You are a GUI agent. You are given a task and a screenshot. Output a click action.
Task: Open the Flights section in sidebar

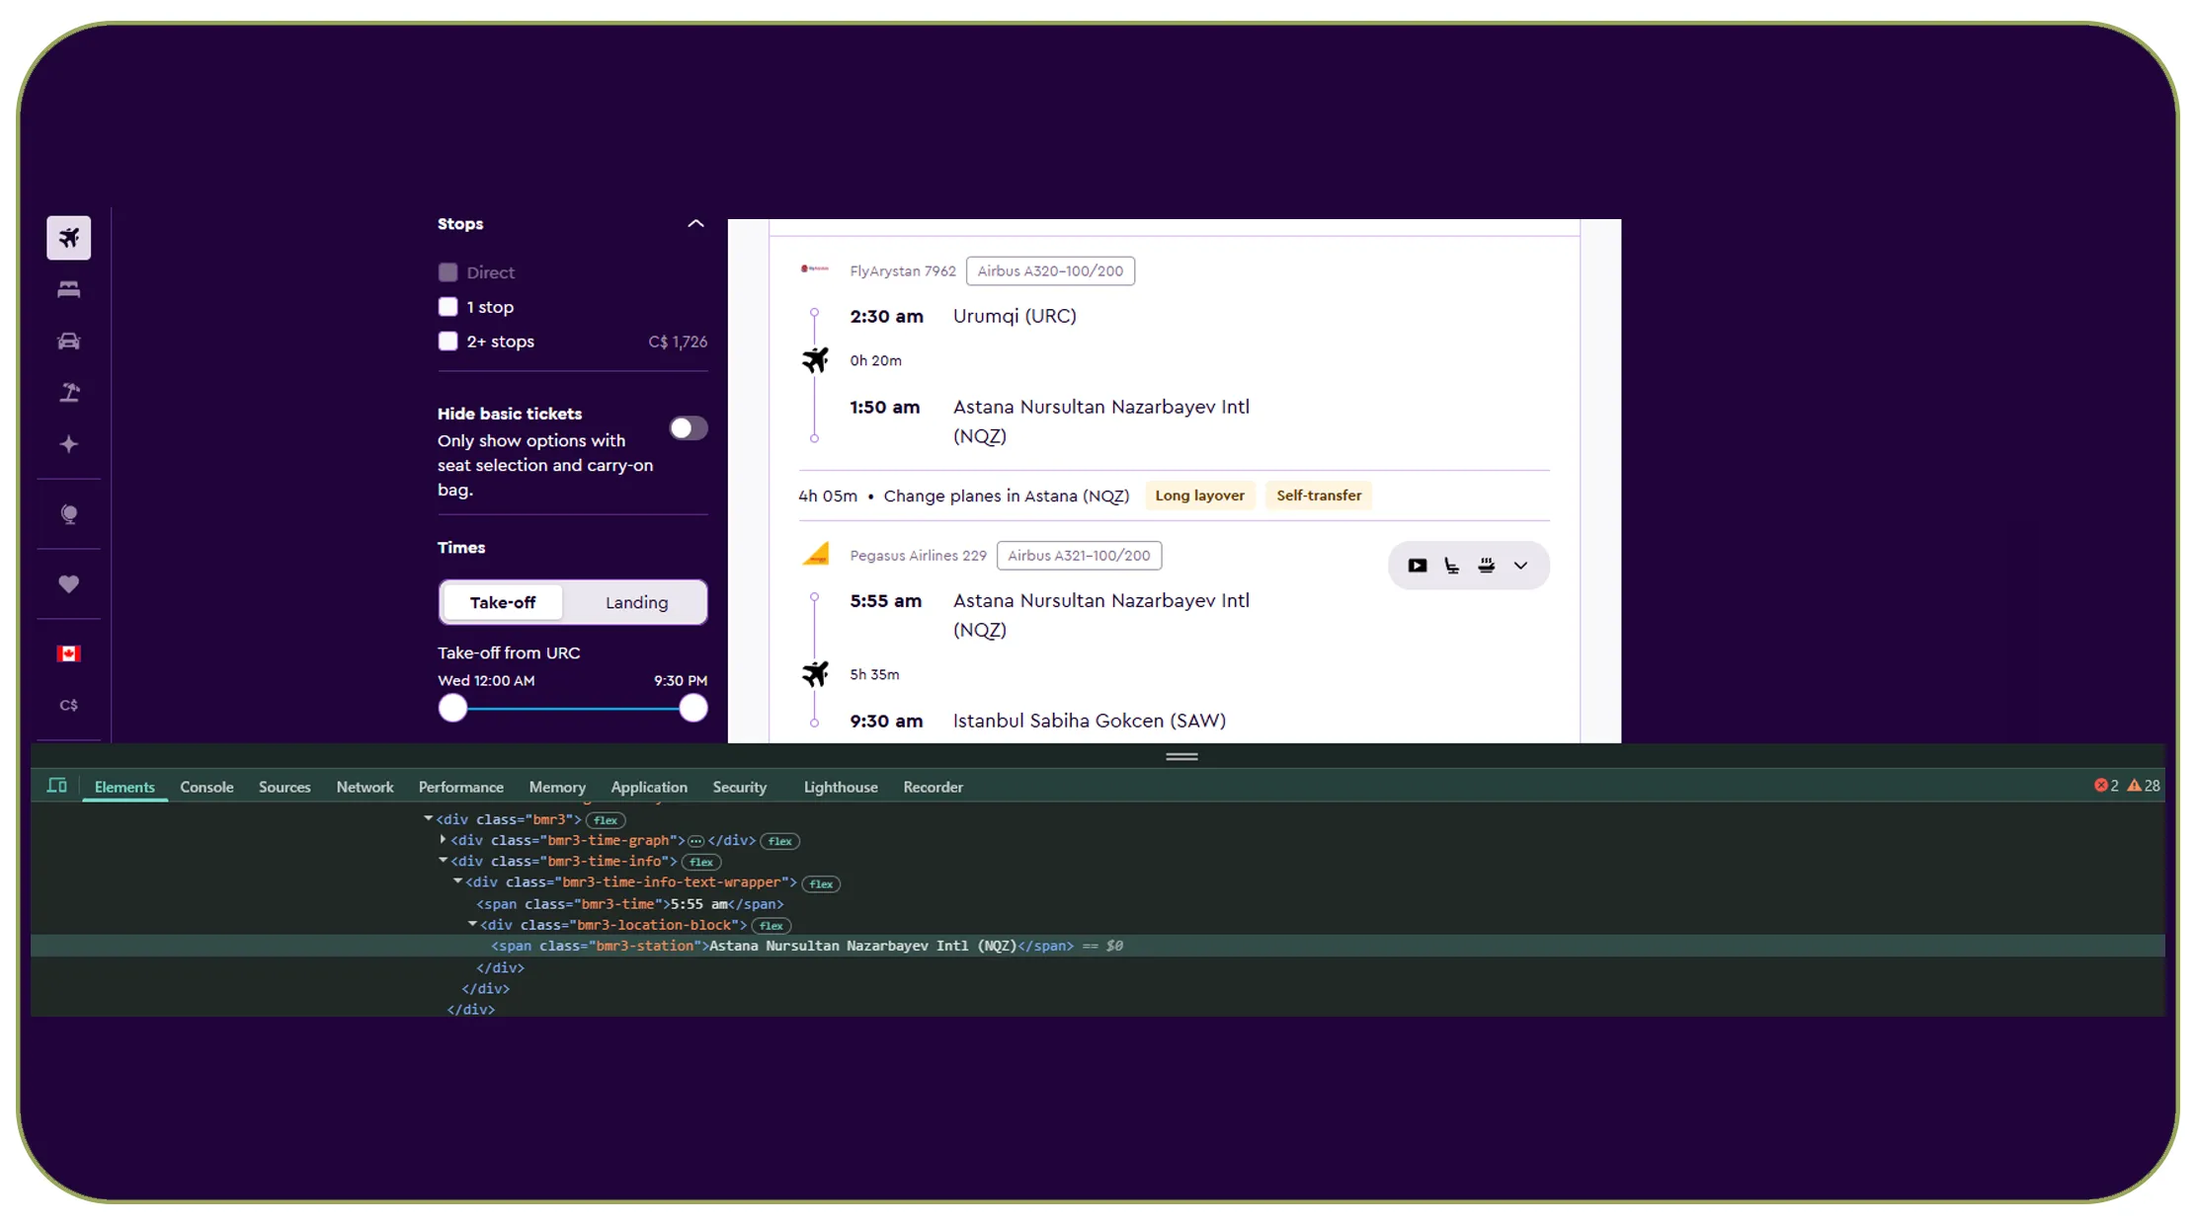coord(68,238)
